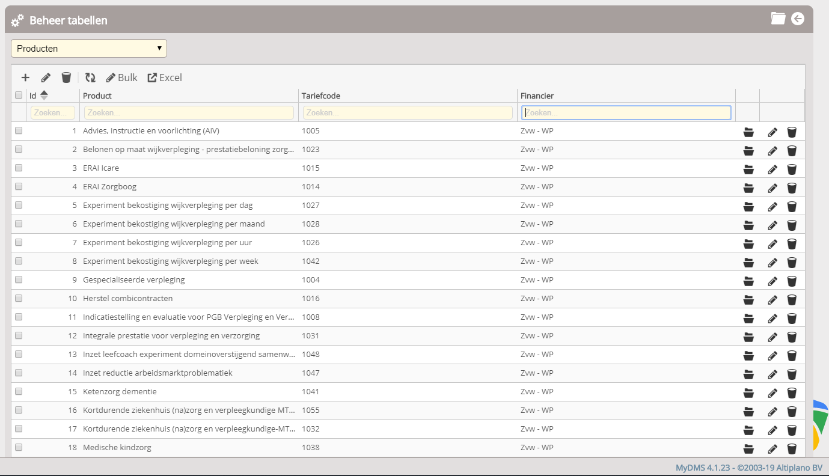This screenshot has height=476, width=829.
Task: Tick checkbox for ERAI Icare row
Action: pyautogui.click(x=19, y=168)
